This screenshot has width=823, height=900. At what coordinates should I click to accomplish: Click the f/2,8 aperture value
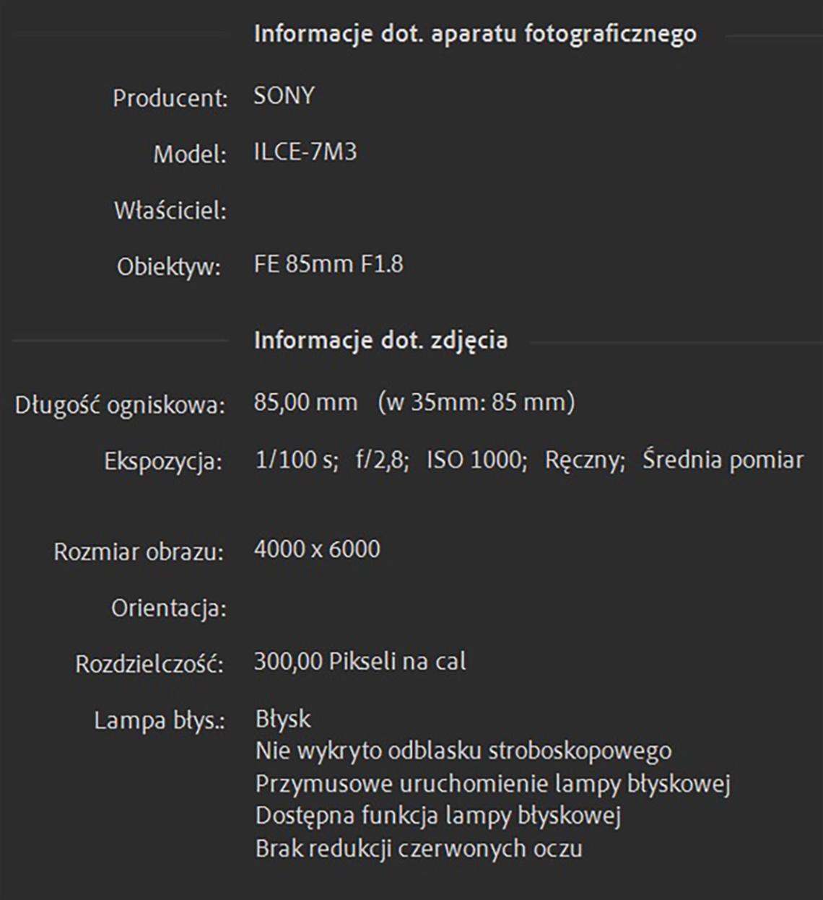point(382,460)
